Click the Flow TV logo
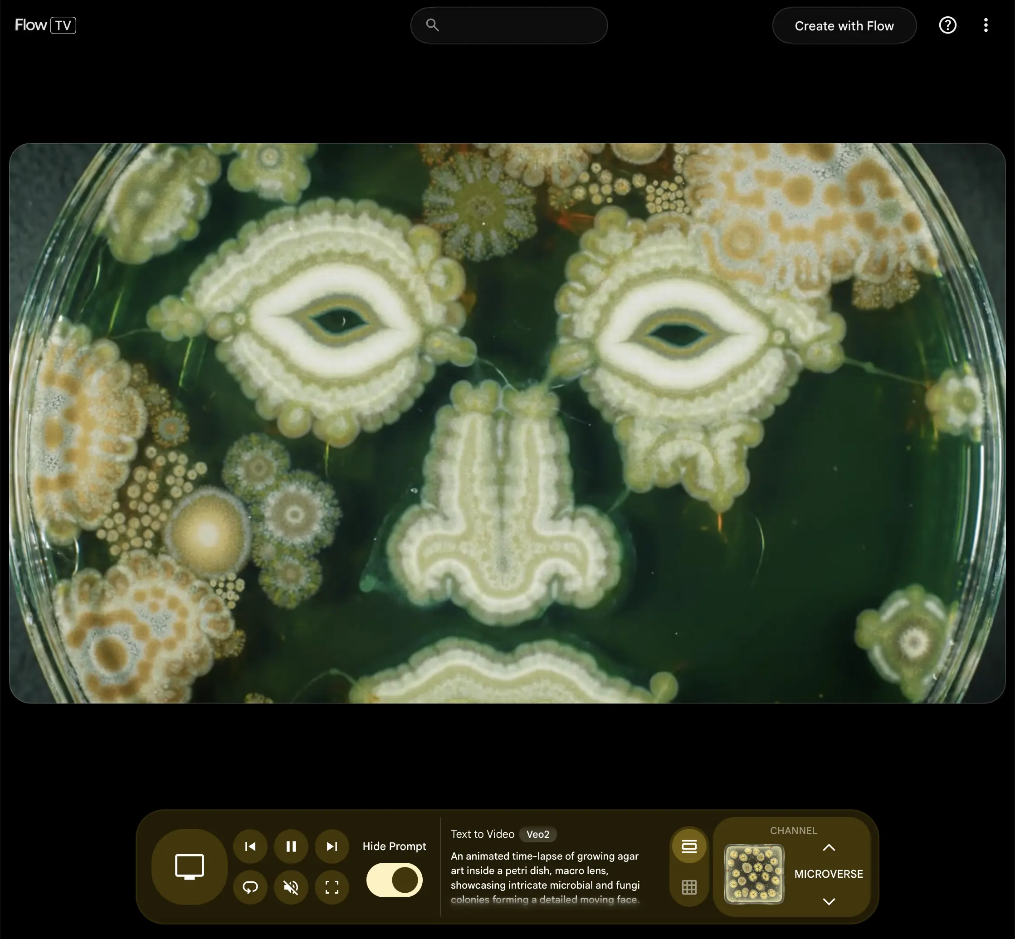This screenshot has height=939, width=1015. 45,25
